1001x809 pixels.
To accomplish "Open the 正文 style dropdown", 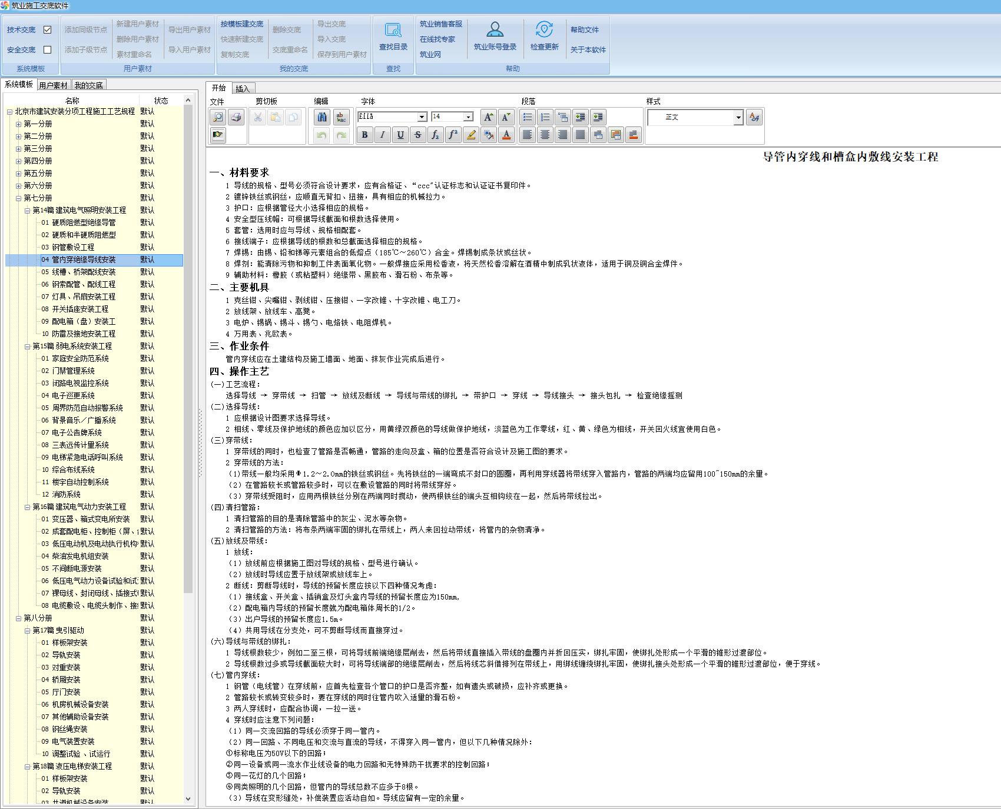I will (738, 118).
